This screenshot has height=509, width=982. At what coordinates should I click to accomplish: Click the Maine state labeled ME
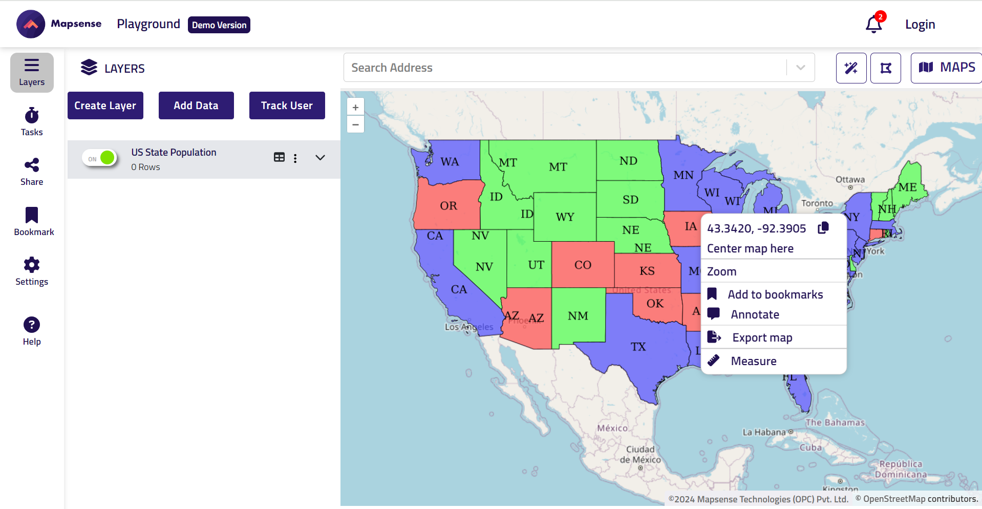tap(907, 187)
